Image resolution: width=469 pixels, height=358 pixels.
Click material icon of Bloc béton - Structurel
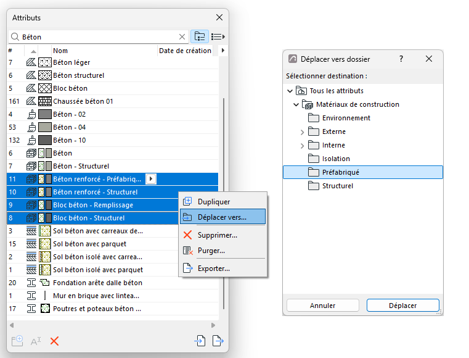31,218
